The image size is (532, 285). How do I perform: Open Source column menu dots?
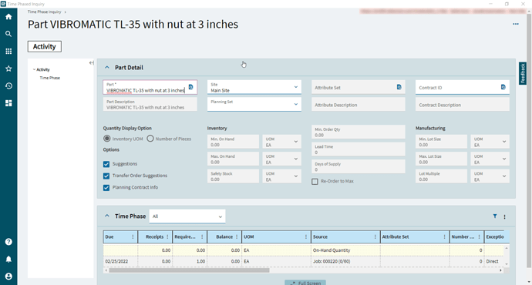[x=375, y=237]
